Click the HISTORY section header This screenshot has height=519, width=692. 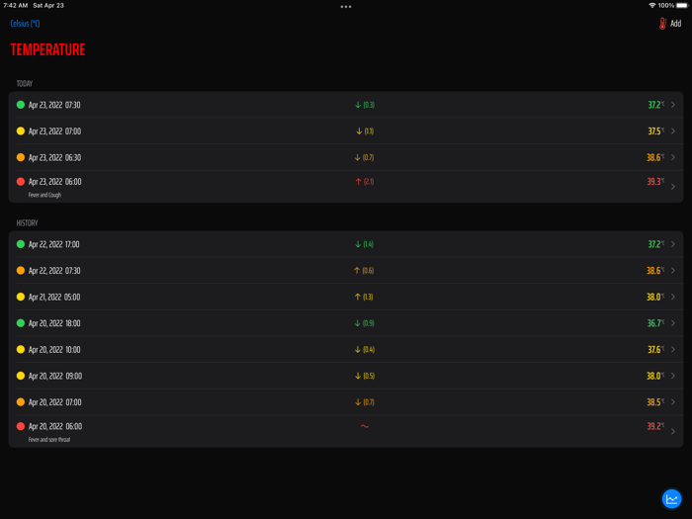[27, 222]
